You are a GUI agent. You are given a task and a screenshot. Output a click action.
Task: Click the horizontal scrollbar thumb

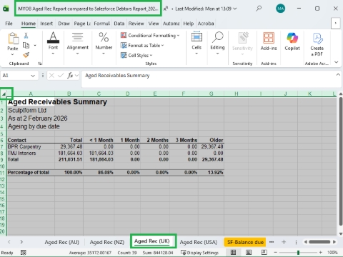pyautogui.click(x=319, y=242)
